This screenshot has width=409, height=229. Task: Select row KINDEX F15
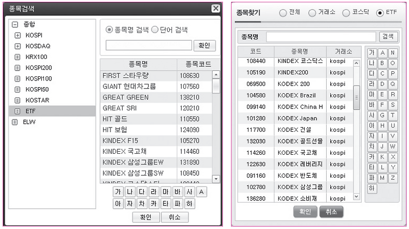click(156, 141)
